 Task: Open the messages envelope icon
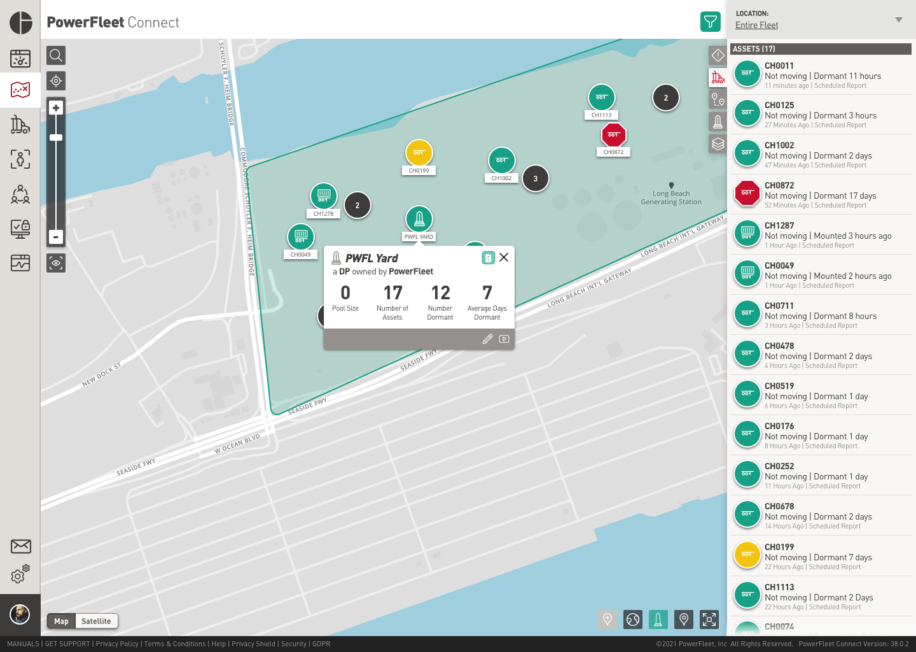click(x=20, y=546)
